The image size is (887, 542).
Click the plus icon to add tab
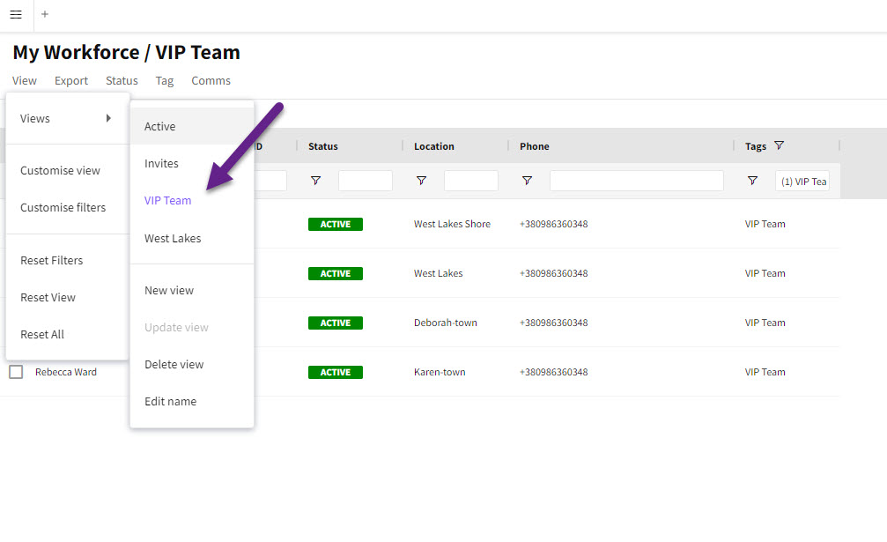tap(45, 14)
